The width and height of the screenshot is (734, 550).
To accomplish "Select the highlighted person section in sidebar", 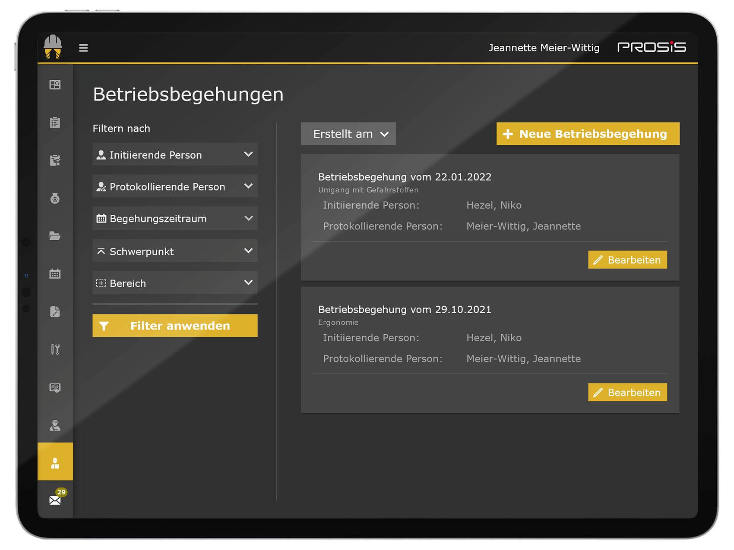I will (55, 462).
